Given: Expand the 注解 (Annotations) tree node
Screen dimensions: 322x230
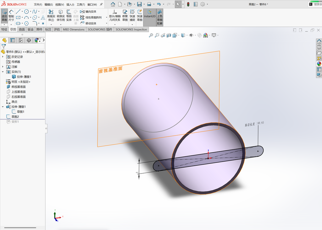Looking at the screenshot, I should click(3, 67).
